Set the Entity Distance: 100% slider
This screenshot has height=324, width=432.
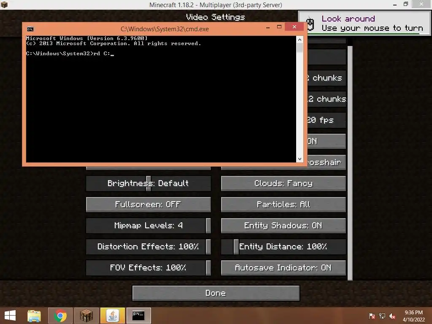(283, 246)
